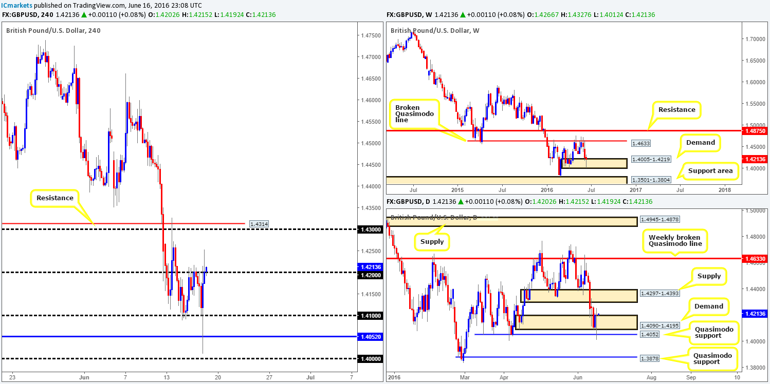Click the 20 date label on 240 chart axis

[217, 376]
